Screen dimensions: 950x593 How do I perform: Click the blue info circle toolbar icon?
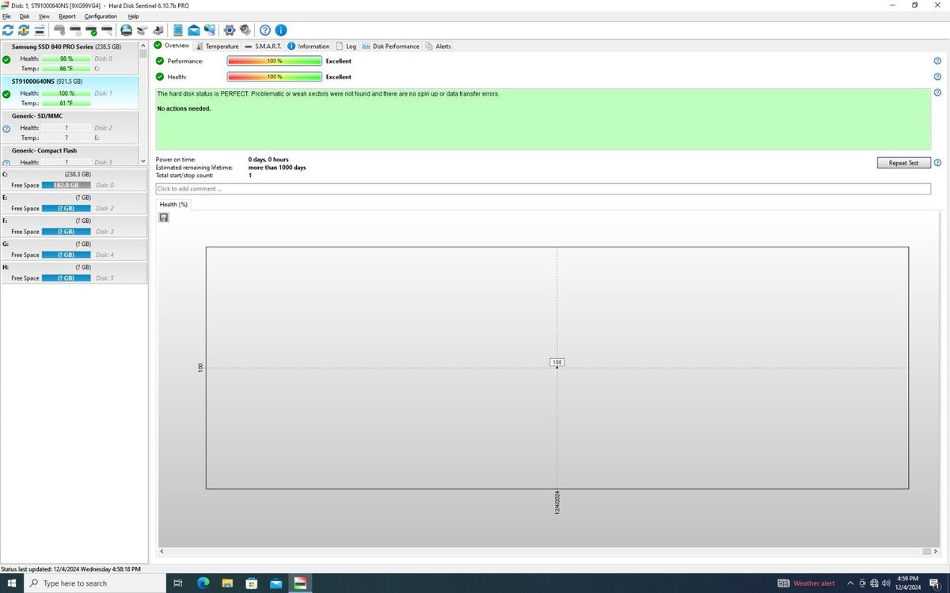[x=280, y=30]
